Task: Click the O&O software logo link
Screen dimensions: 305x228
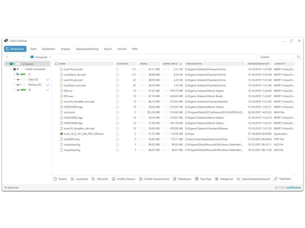Action: [x=288, y=187]
